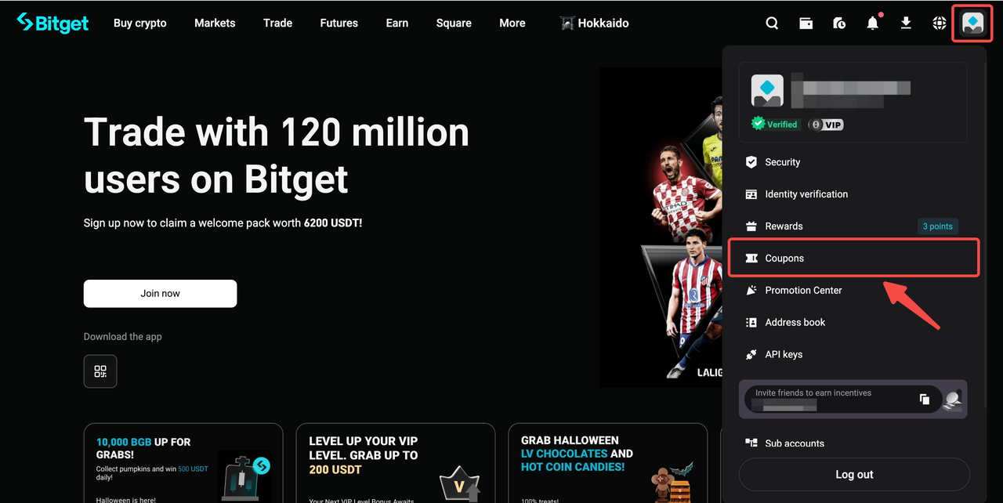Expand the Futures menu
The width and height of the screenshot is (1003, 503).
click(x=339, y=23)
